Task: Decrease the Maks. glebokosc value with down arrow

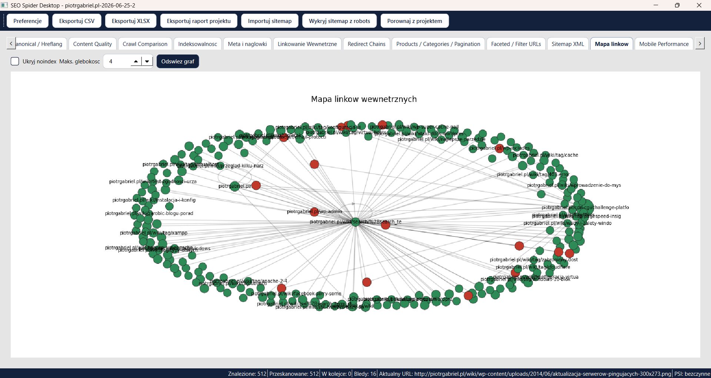Action: [x=147, y=62]
